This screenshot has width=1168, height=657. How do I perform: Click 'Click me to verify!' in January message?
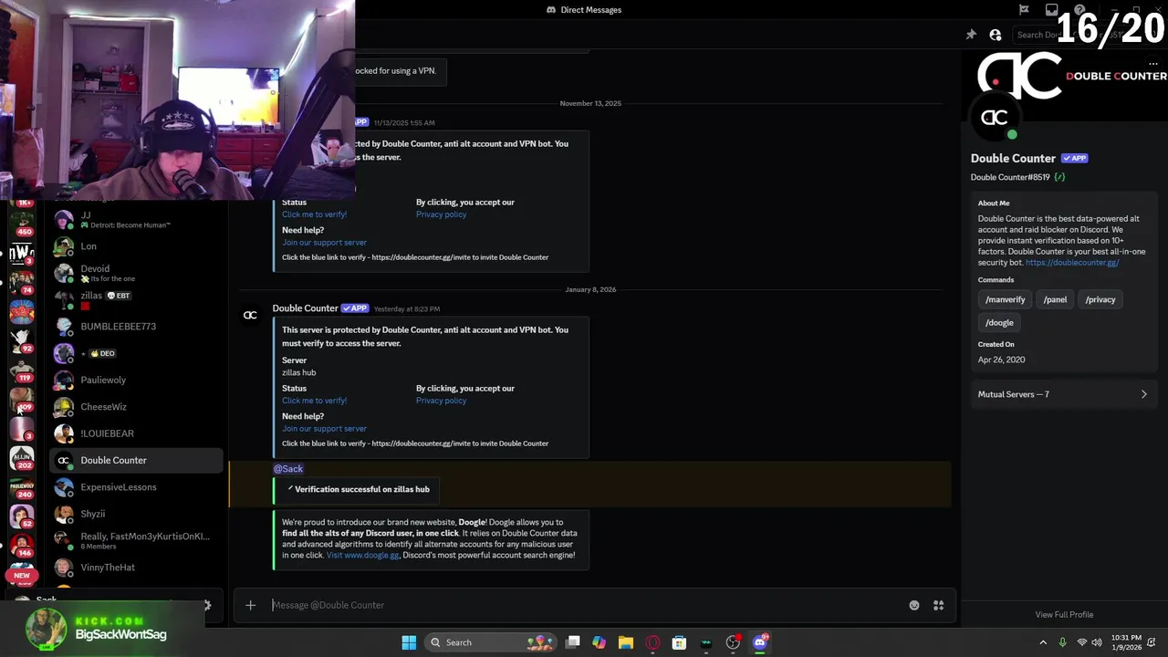314,401
